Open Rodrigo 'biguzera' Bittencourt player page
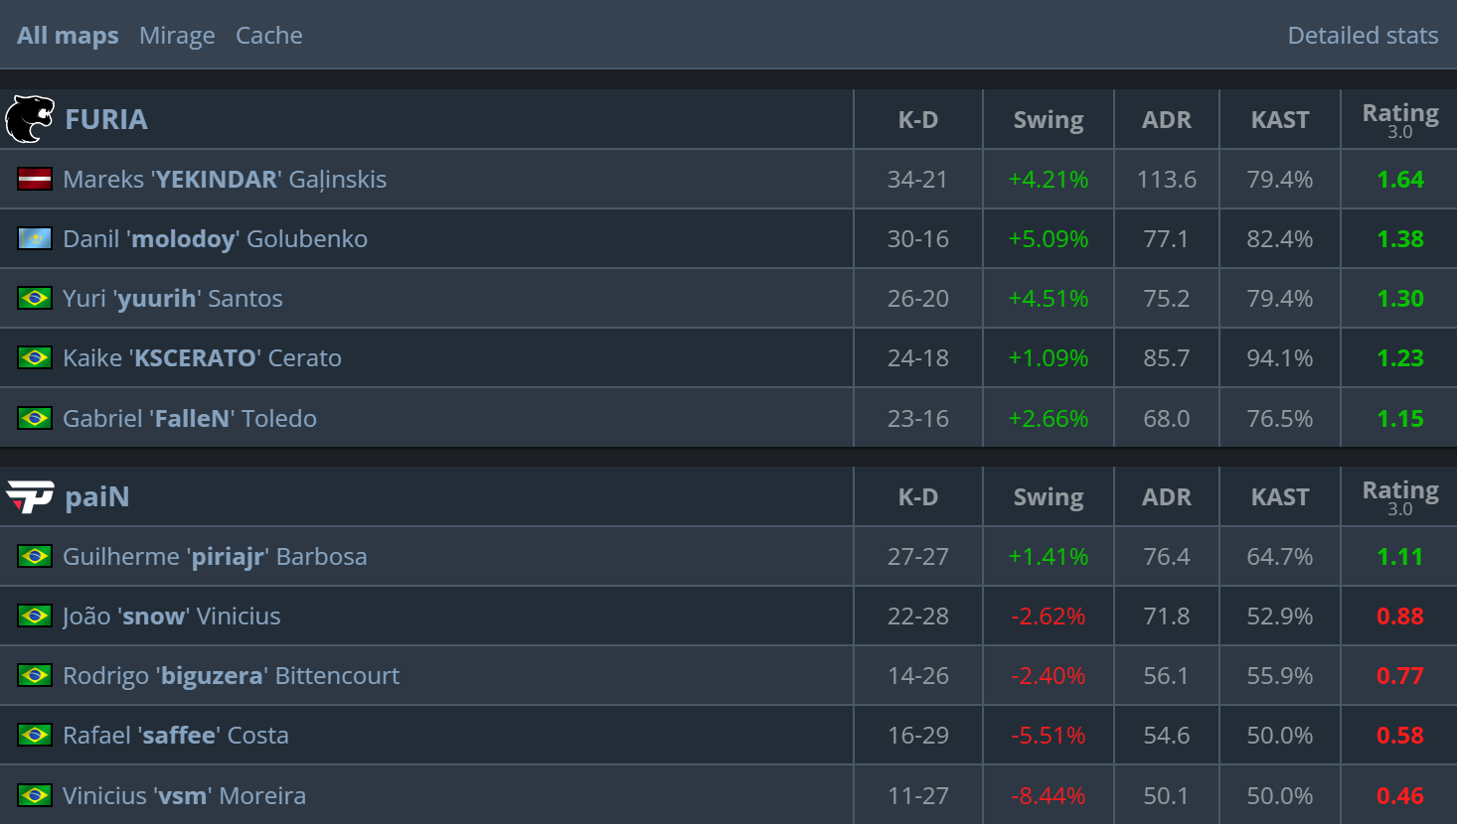This screenshot has width=1457, height=824. pos(231,676)
